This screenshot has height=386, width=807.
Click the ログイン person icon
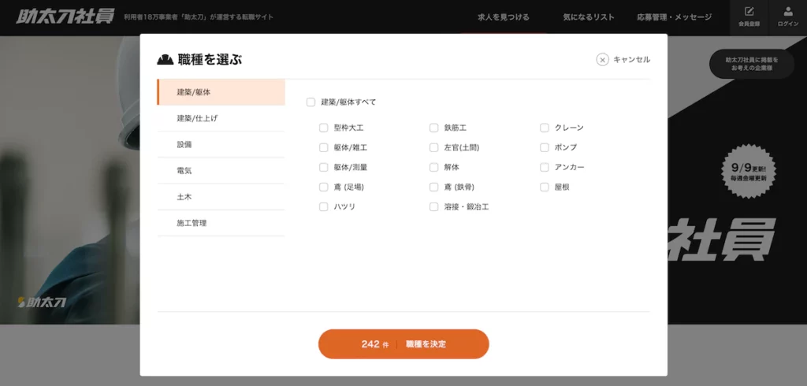[x=788, y=12]
